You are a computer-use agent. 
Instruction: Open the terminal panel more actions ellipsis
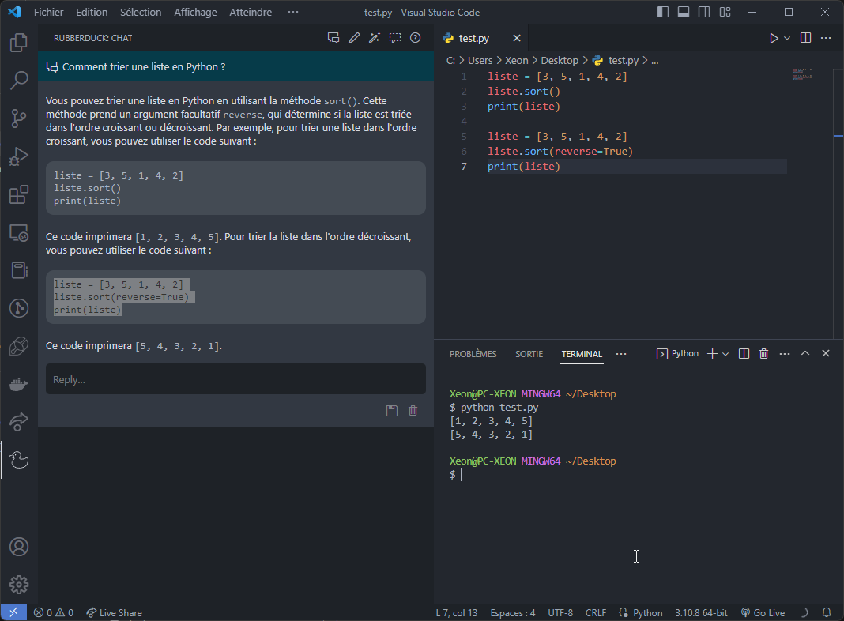click(x=785, y=353)
